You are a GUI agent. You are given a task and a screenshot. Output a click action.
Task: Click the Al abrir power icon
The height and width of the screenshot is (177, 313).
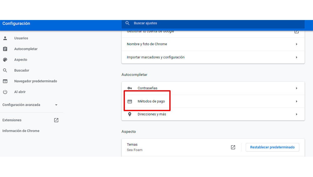[x=5, y=92]
